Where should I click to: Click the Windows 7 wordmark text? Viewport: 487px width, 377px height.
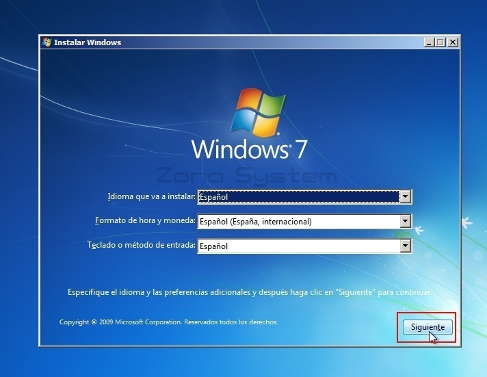(x=250, y=149)
